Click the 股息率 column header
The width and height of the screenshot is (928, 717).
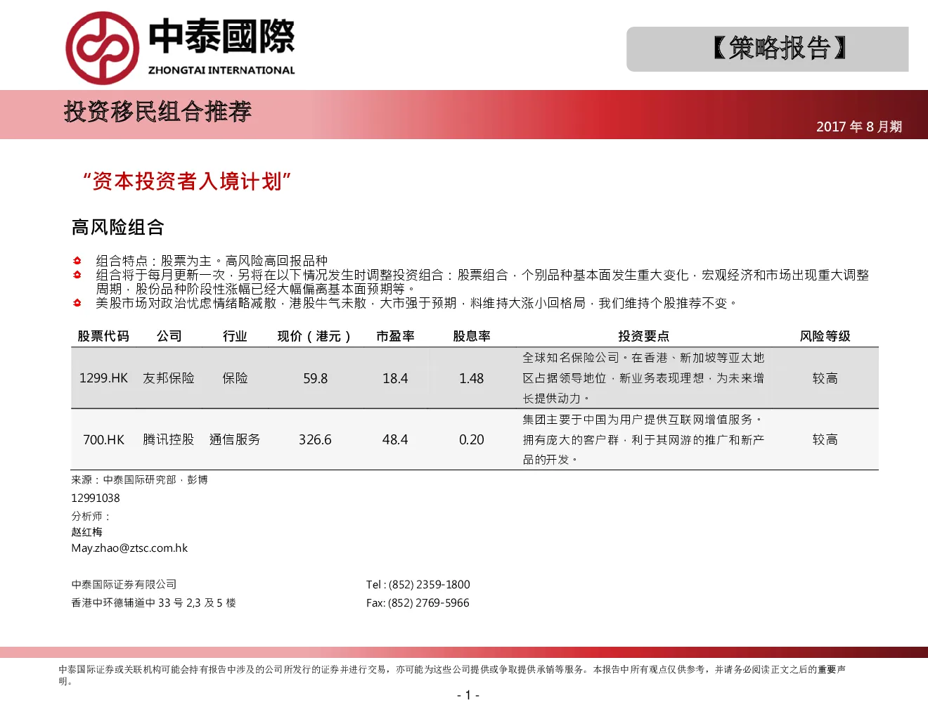click(472, 336)
